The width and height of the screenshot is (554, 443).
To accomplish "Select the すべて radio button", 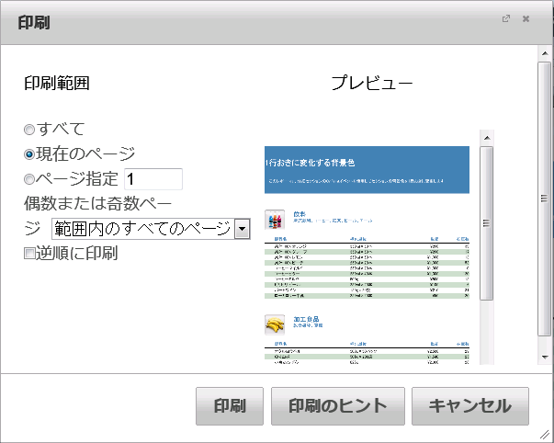I will point(29,131).
